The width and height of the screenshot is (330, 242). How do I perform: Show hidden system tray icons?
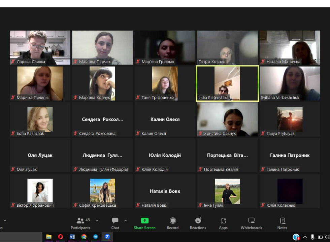[305, 237]
